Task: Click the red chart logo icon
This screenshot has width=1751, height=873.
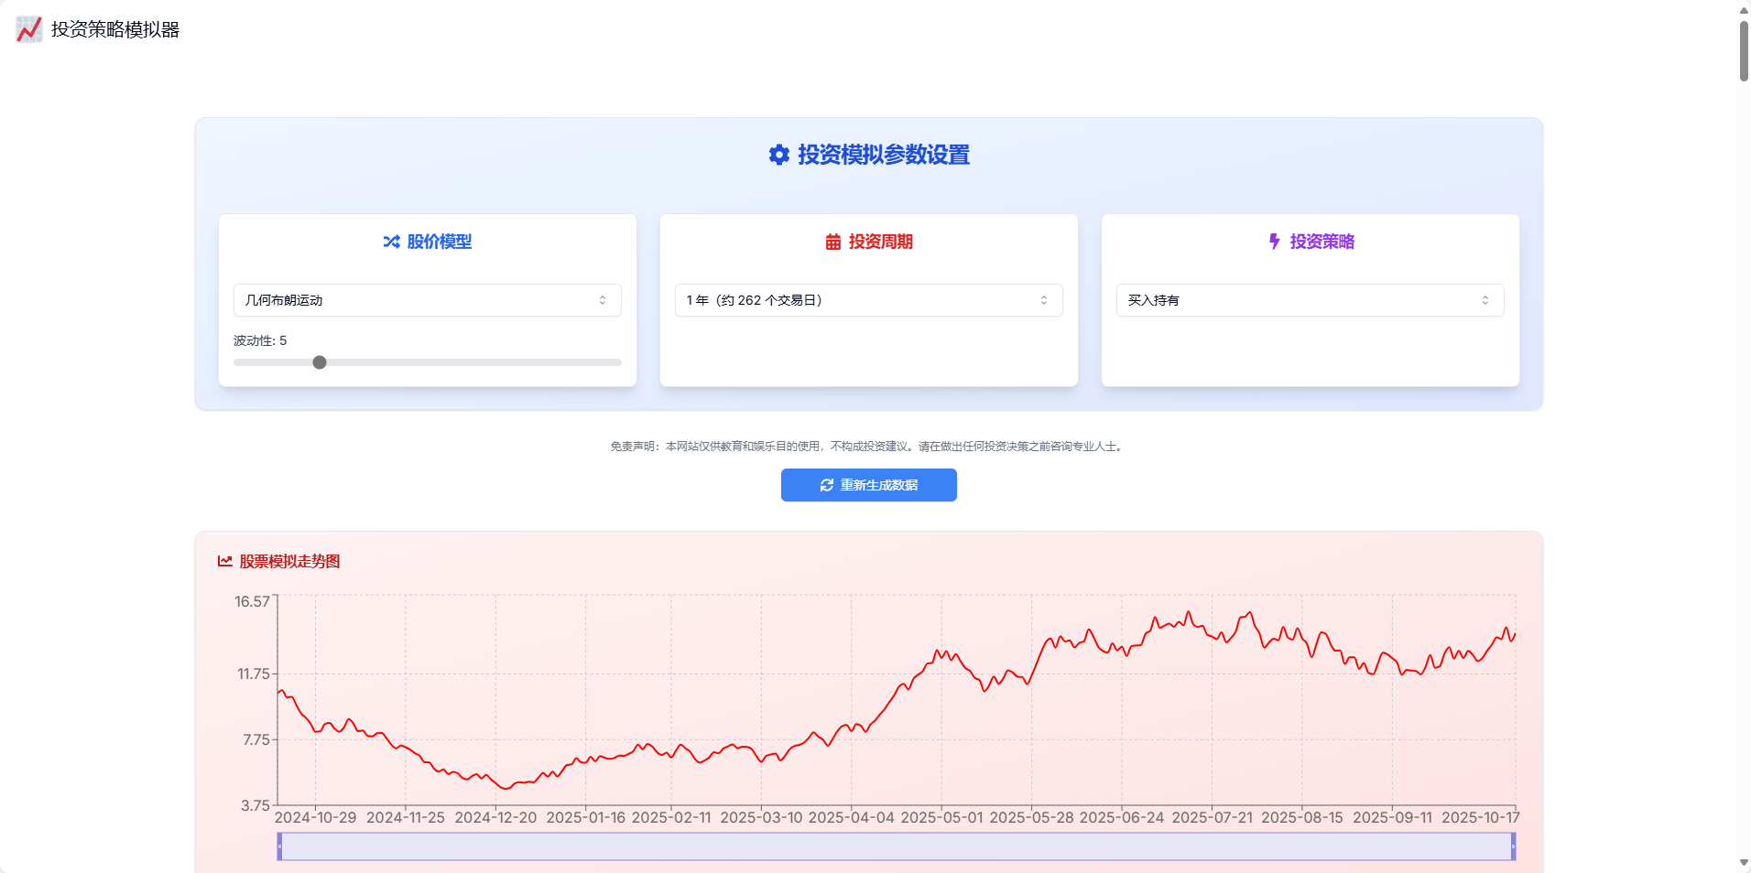Action: pyautogui.click(x=29, y=29)
